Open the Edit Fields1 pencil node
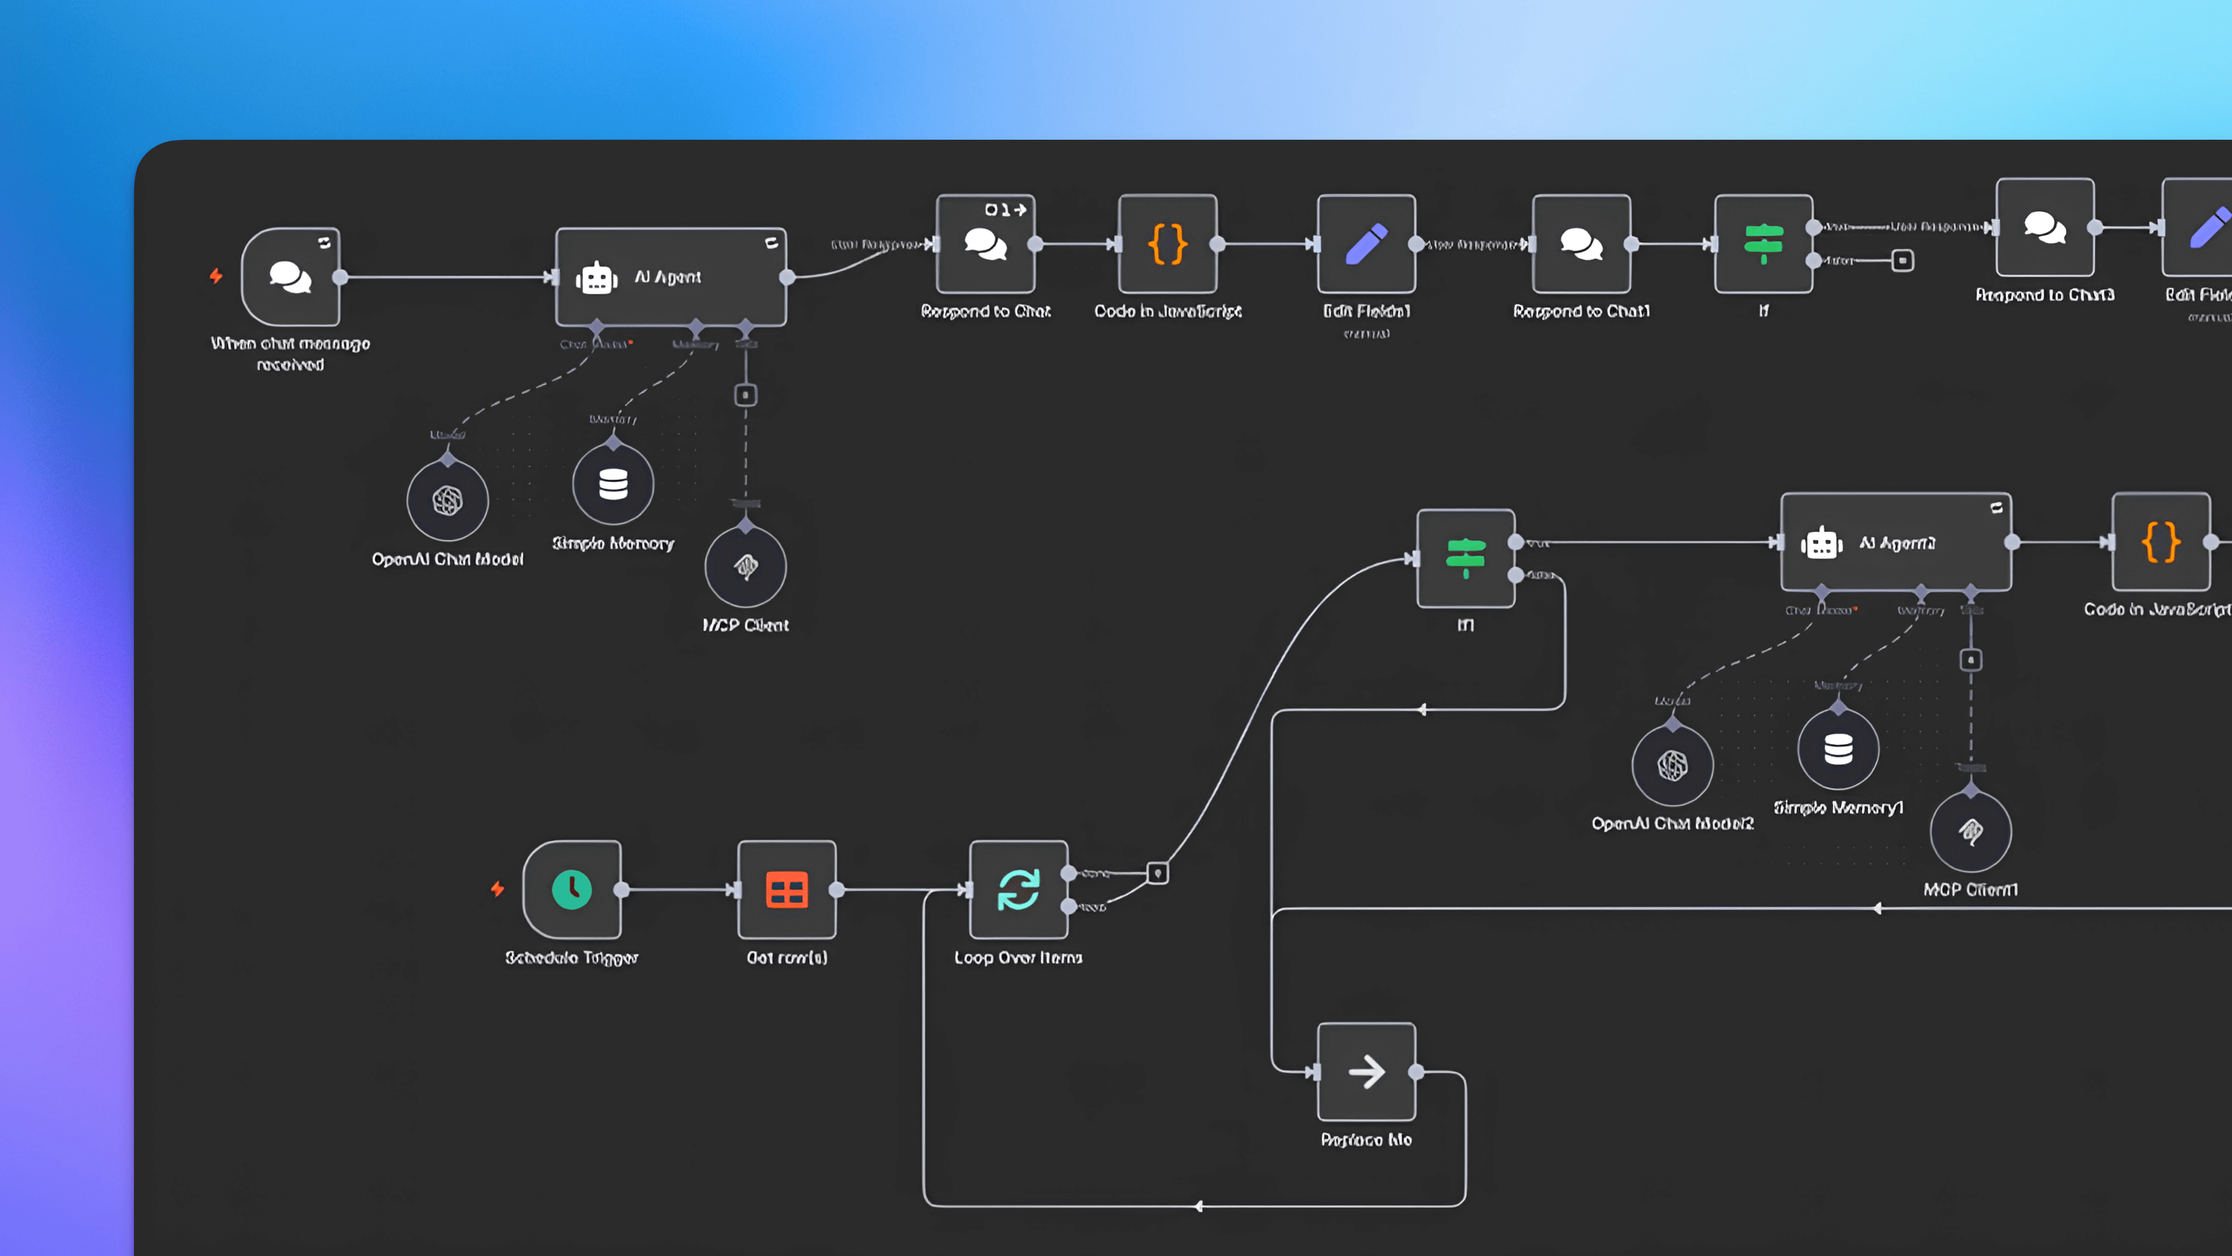The image size is (2232, 1256). 1366,244
